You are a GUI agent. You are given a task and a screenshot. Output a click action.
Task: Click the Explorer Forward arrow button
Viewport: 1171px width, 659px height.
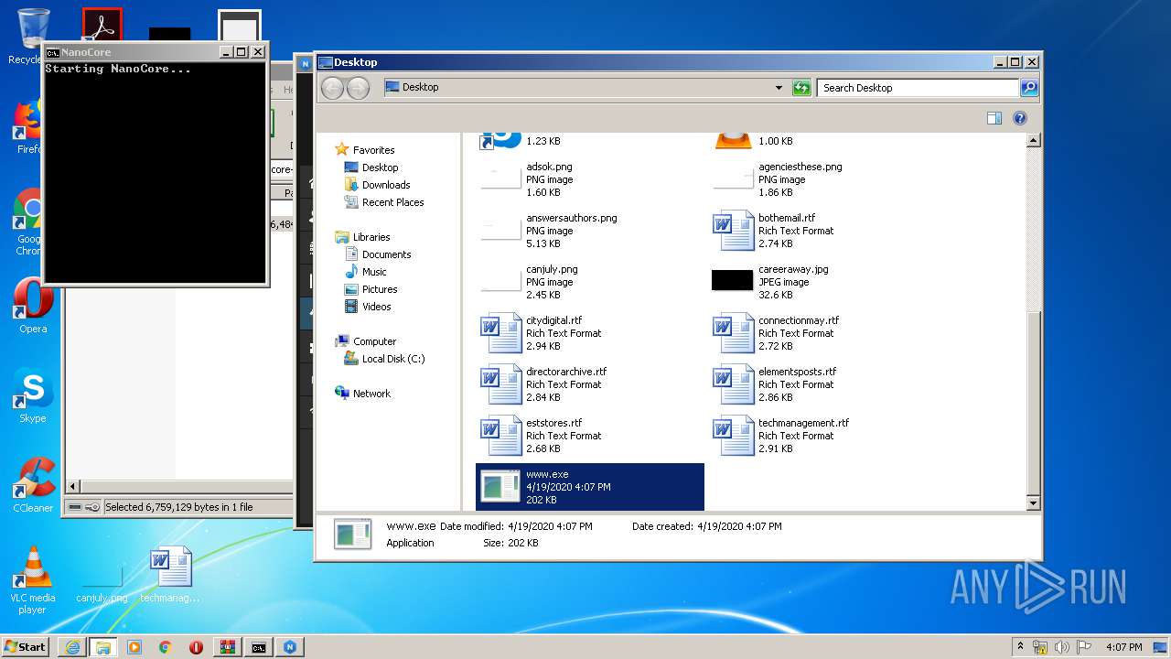(359, 88)
